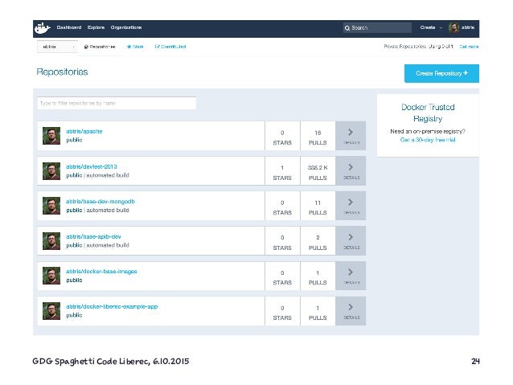
Task: Click the star icon on Stars tab
Action: 129,47
